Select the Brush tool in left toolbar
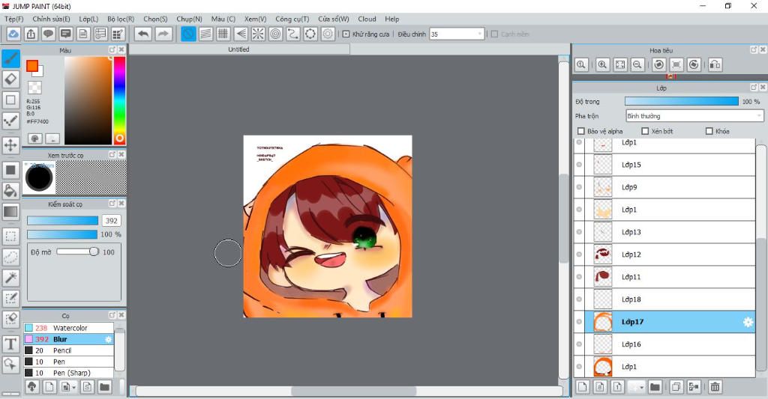The height and width of the screenshot is (399, 768). tap(10, 58)
